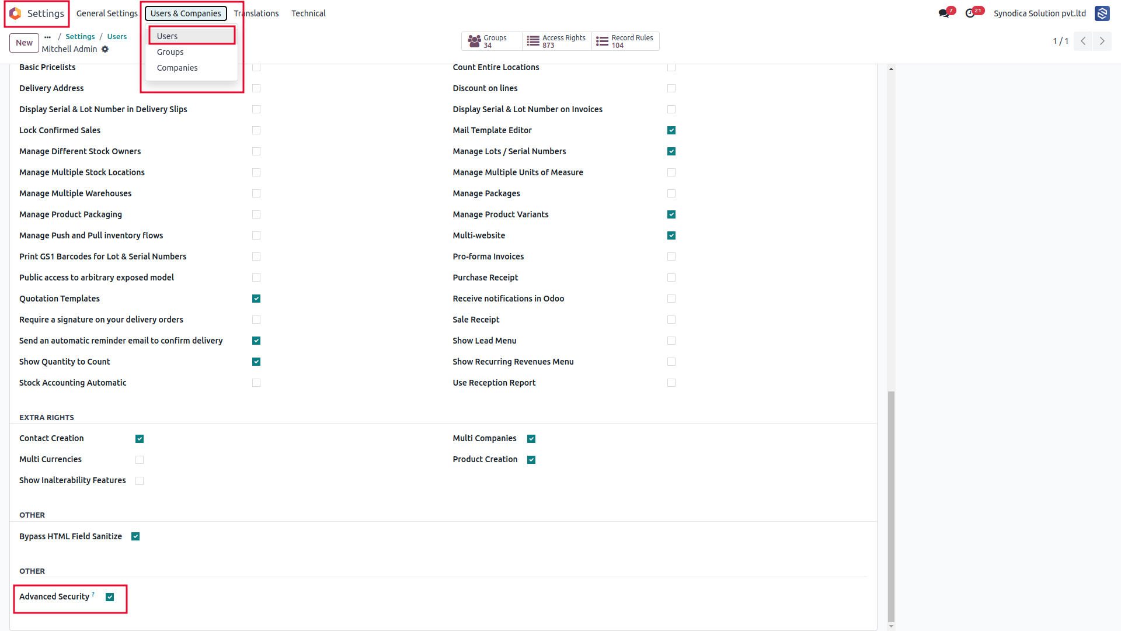
Task: Toggle the Mail Template Editor checkbox
Action: [671, 130]
